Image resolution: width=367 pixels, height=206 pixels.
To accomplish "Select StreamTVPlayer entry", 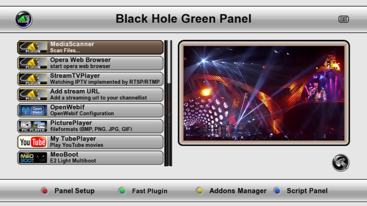I will point(90,79).
